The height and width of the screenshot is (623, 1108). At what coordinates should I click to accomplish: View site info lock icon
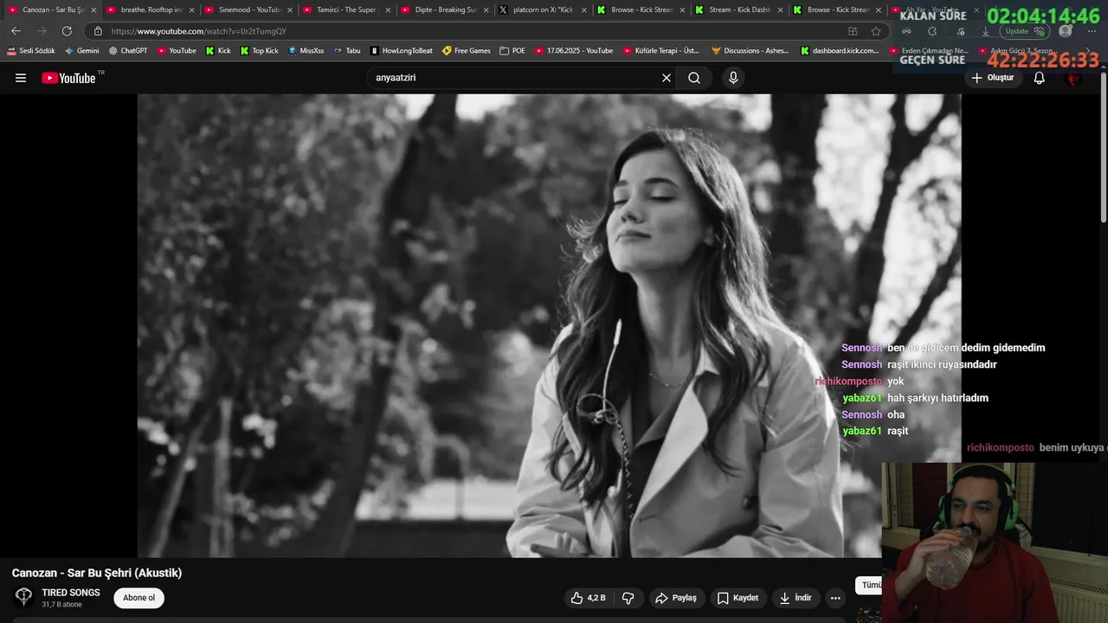click(98, 31)
